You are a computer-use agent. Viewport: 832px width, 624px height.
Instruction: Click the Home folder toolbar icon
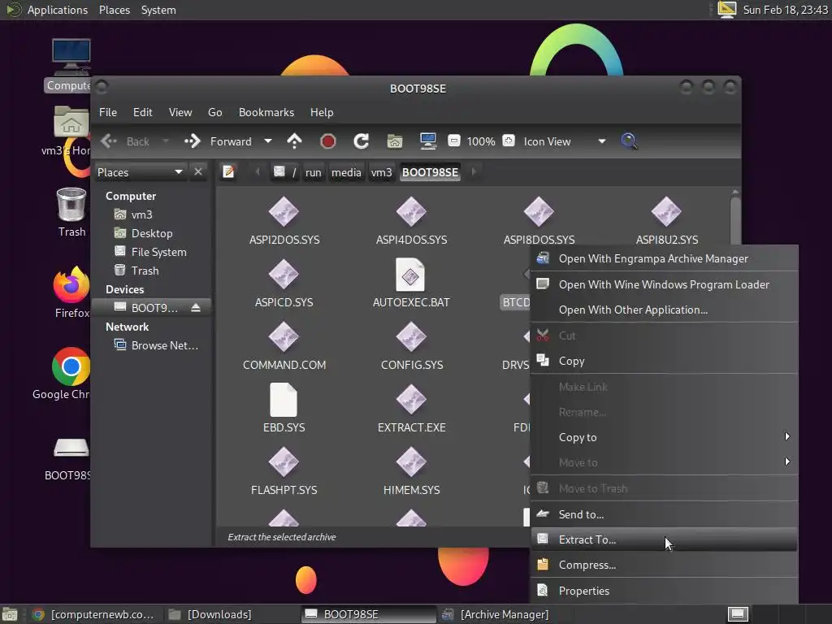(394, 141)
